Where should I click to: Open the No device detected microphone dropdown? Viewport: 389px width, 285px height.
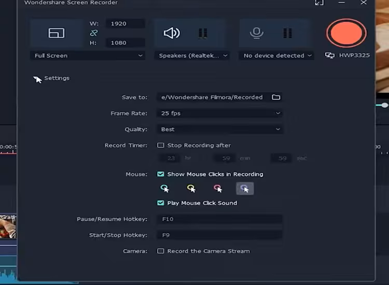coord(276,55)
